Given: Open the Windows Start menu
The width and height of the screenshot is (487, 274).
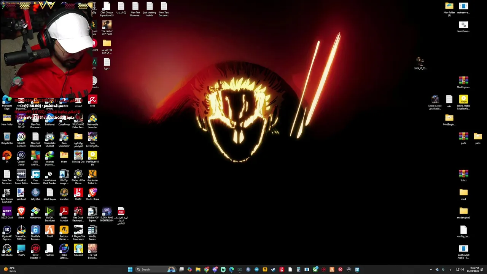Looking at the screenshot, I should click(x=130, y=269).
